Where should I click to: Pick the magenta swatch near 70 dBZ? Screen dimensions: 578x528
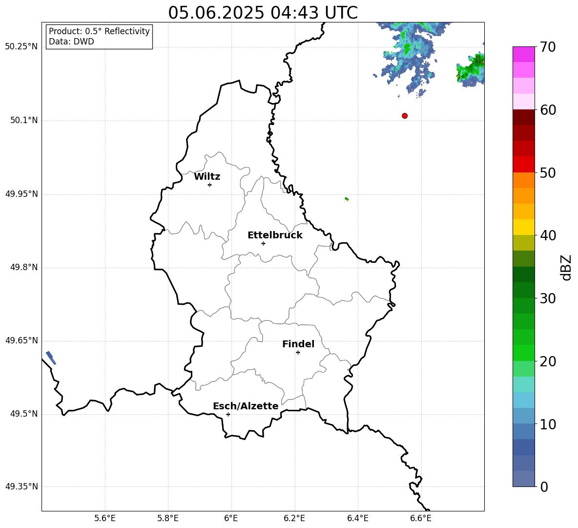click(x=523, y=54)
